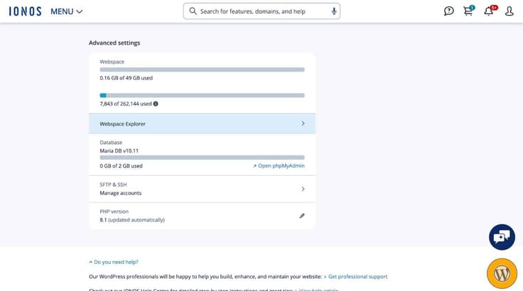Image resolution: width=523 pixels, height=291 pixels.
Task: Click the search features and domains field
Action: click(261, 11)
